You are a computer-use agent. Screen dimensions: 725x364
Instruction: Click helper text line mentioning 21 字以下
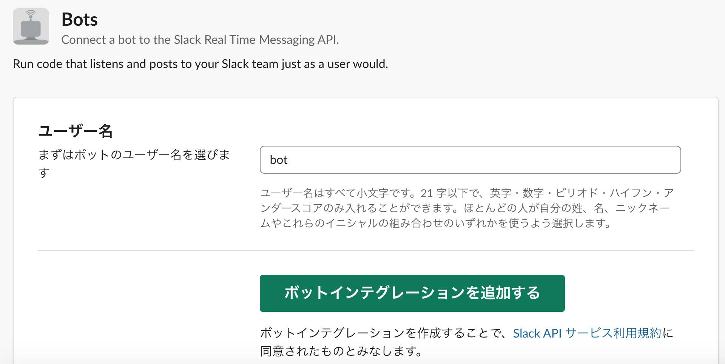467,193
